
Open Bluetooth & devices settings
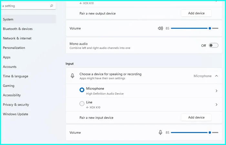[x=18, y=29]
